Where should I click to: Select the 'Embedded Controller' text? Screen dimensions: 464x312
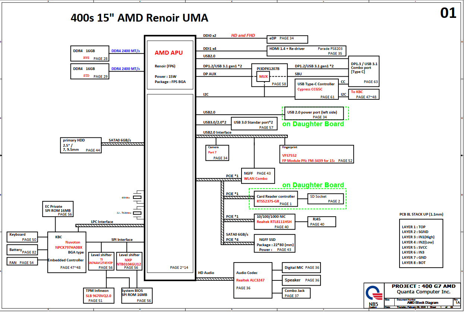(66, 260)
